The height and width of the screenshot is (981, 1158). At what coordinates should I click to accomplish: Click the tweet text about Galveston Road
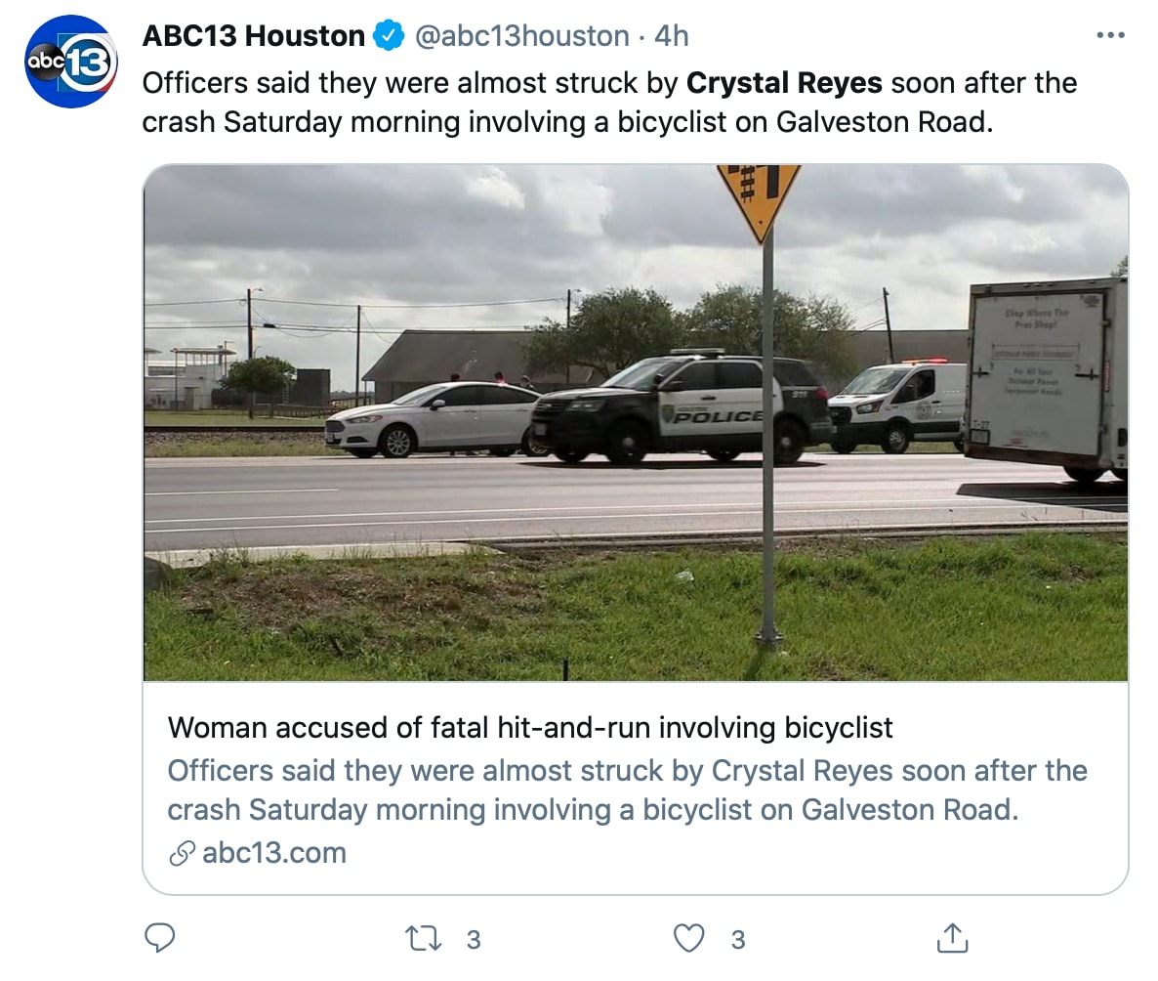(566, 122)
